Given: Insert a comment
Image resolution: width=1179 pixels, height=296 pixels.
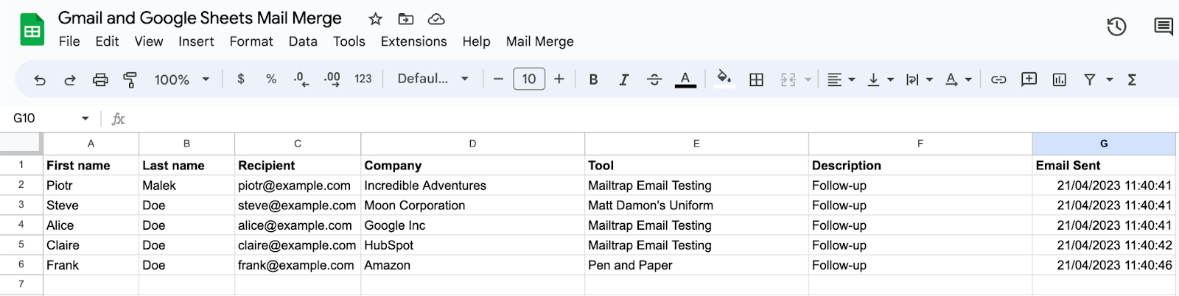Looking at the screenshot, I should pos(1029,79).
